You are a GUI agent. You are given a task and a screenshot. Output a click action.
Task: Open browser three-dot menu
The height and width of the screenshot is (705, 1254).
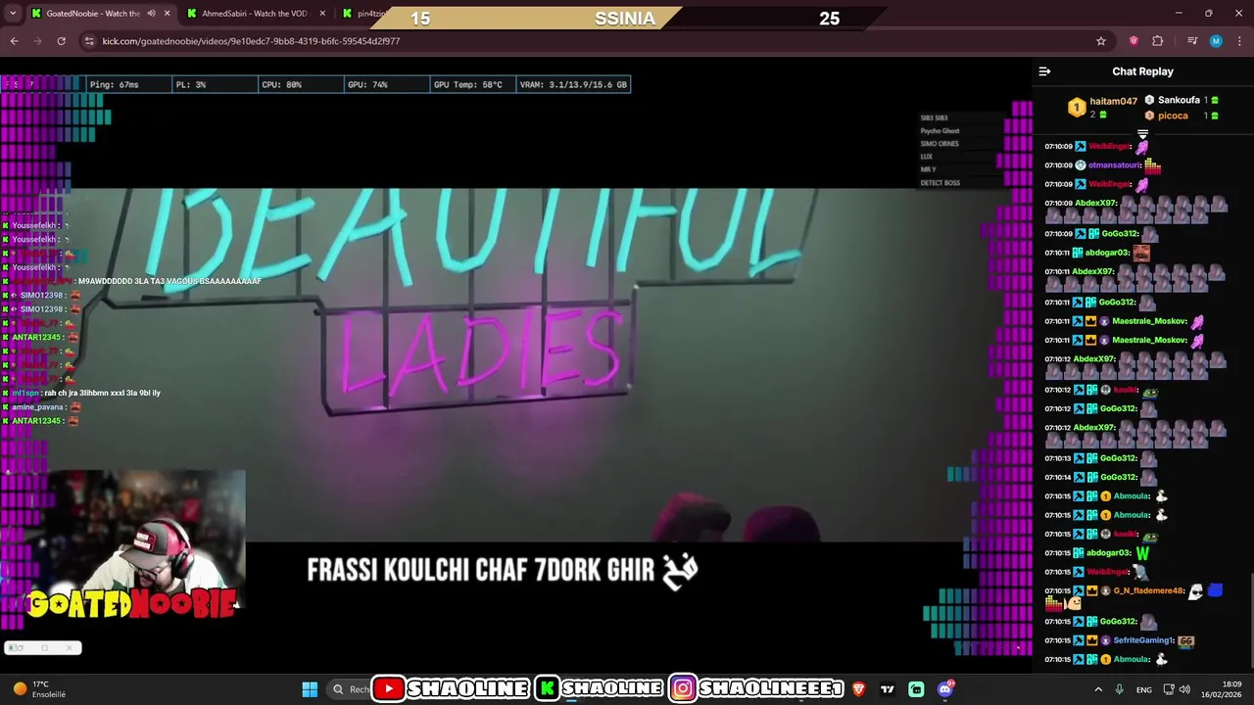click(x=1238, y=41)
